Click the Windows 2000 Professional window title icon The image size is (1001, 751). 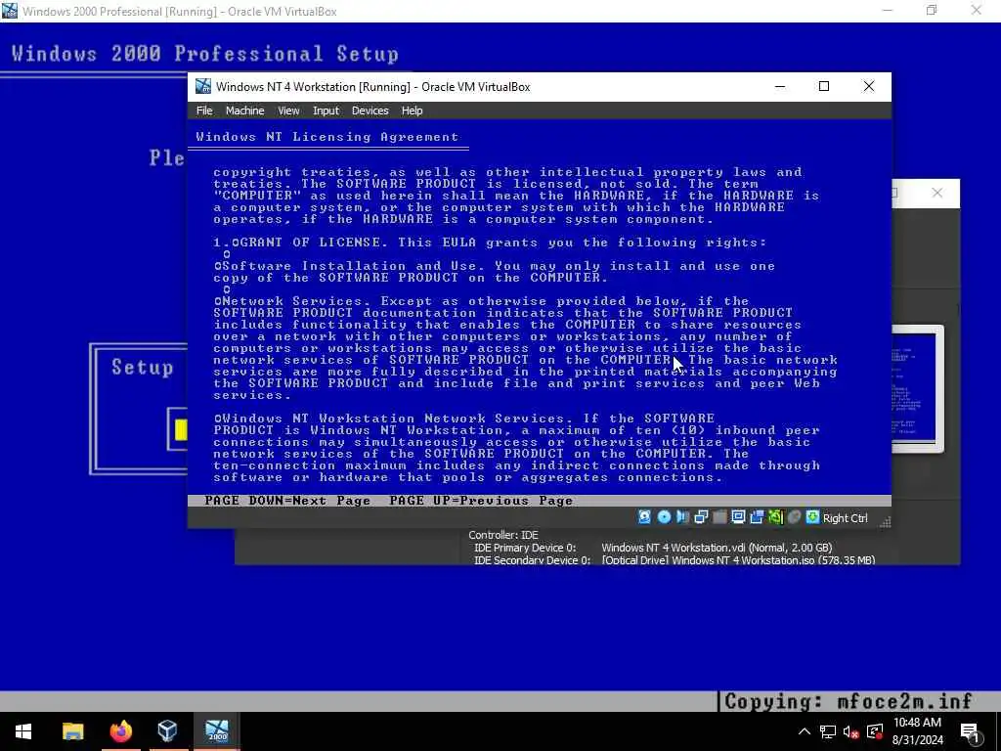coord(9,10)
